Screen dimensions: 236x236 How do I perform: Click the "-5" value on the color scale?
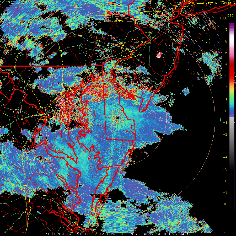coord(225,169)
